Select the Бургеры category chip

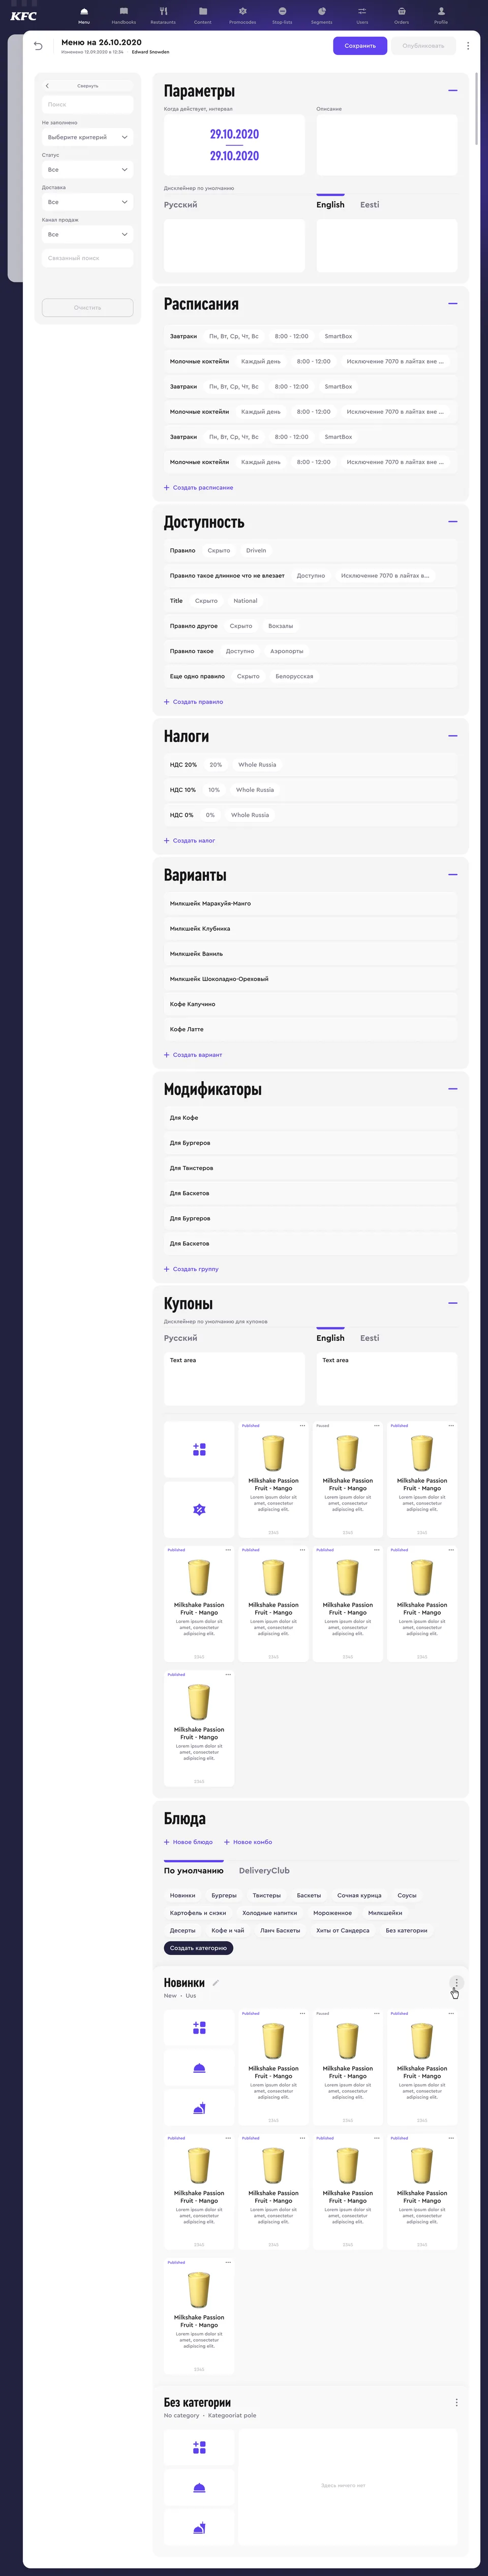[224, 1895]
